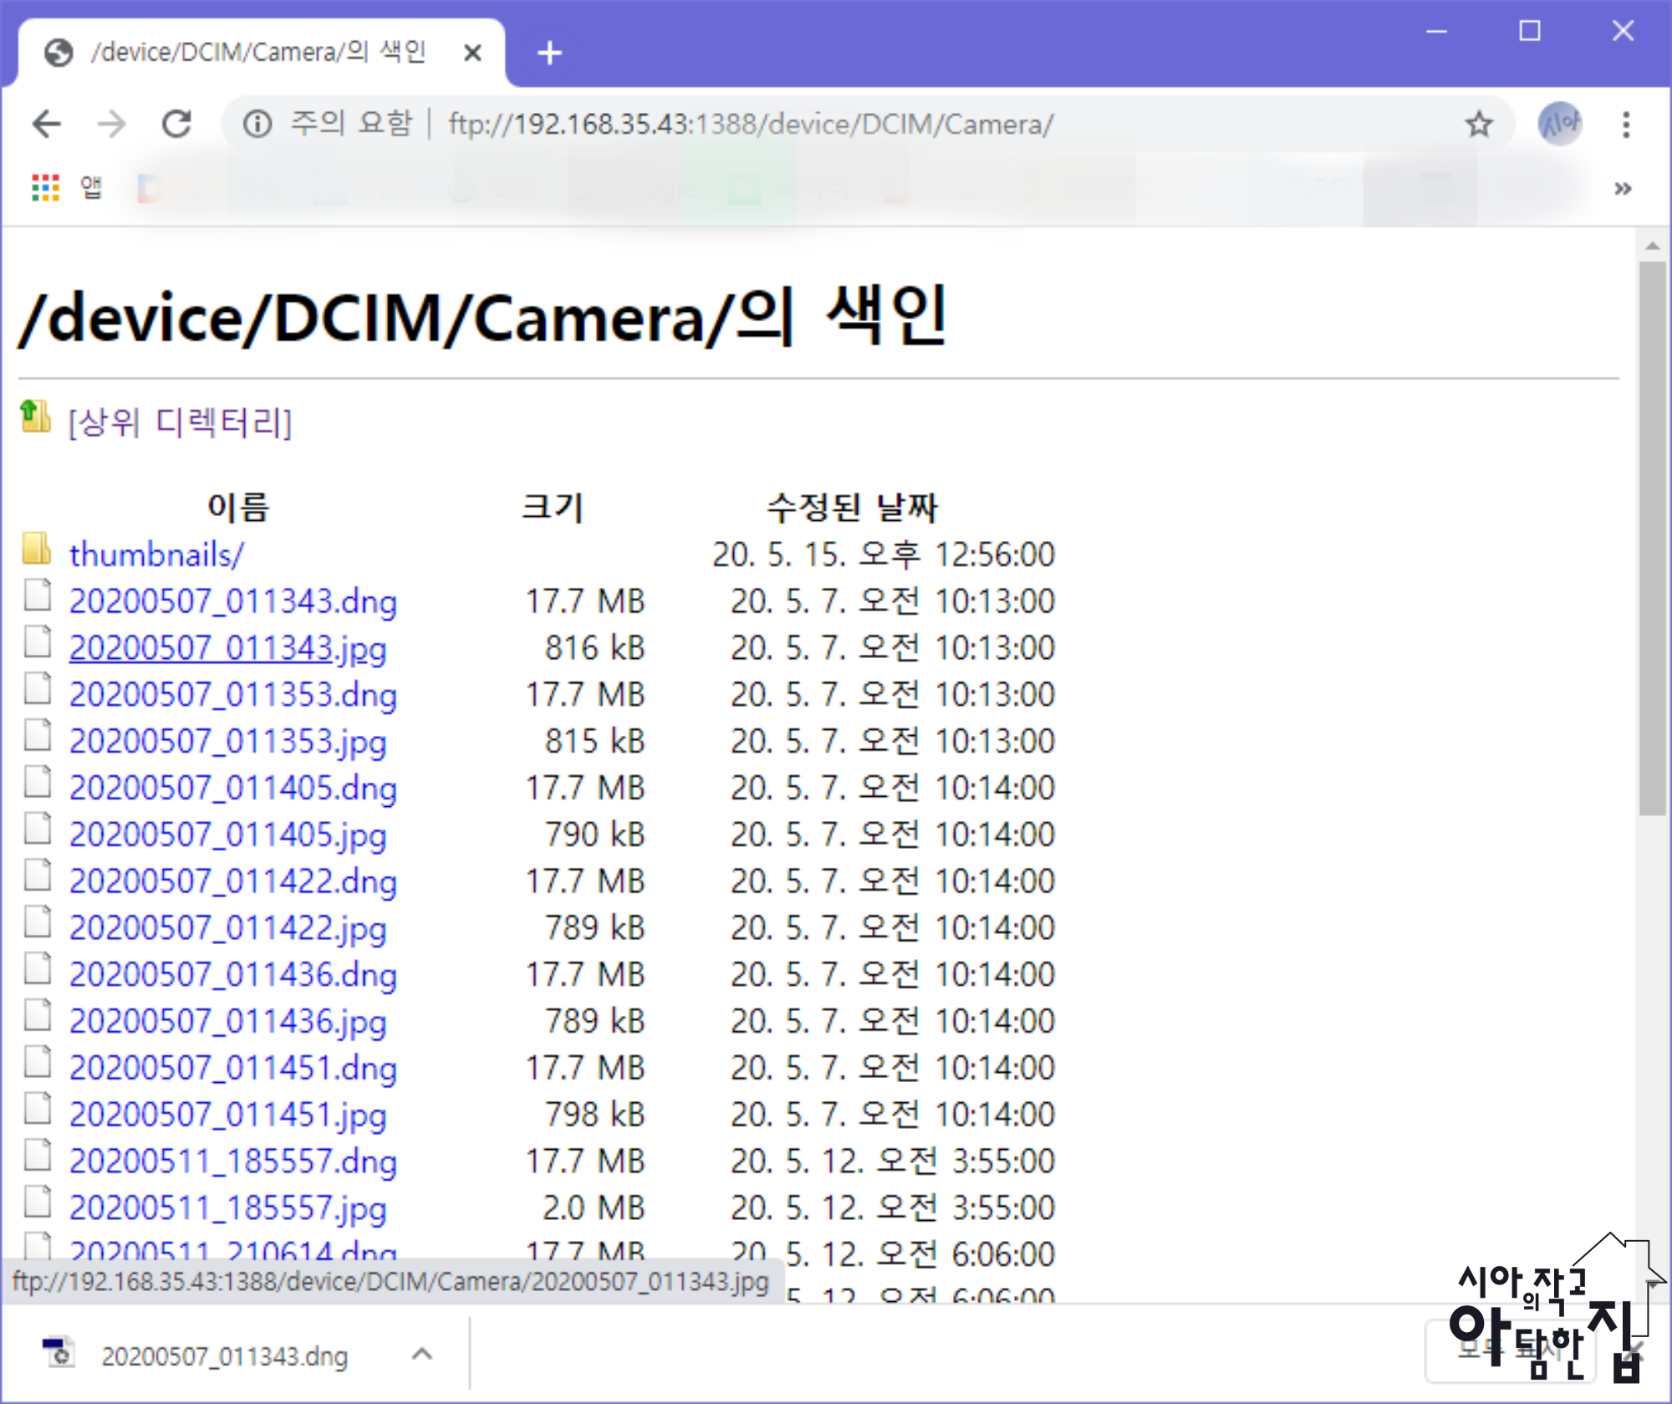Expand options for downloaded 20200507_011343.dng
Viewport: 1672px width, 1404px height.
[x=422, y=1354]
